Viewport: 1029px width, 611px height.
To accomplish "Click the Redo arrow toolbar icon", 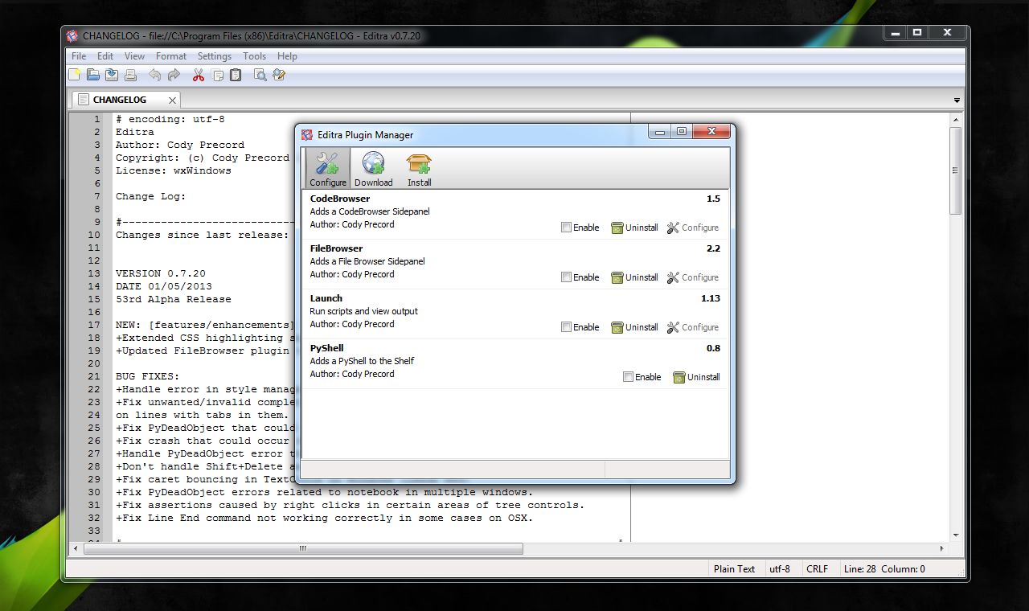I will tap(174, 75).
